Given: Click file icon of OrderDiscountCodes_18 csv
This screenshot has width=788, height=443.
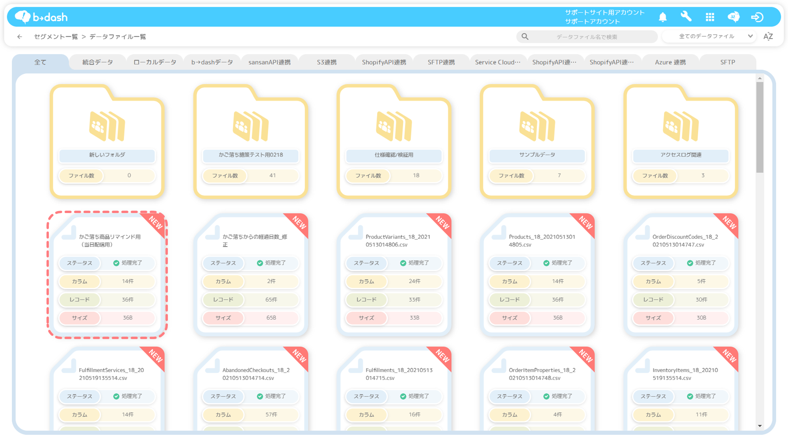Looking at the screenshot, I should tap(643, 233).
